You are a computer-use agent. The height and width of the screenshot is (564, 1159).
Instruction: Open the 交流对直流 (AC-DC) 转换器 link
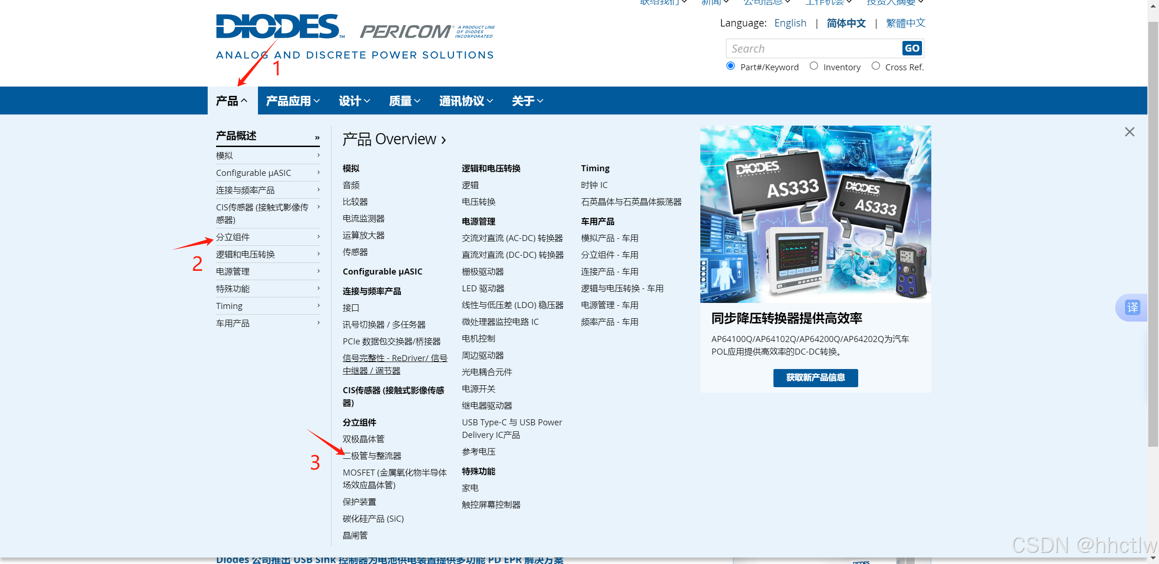(512, 238)
